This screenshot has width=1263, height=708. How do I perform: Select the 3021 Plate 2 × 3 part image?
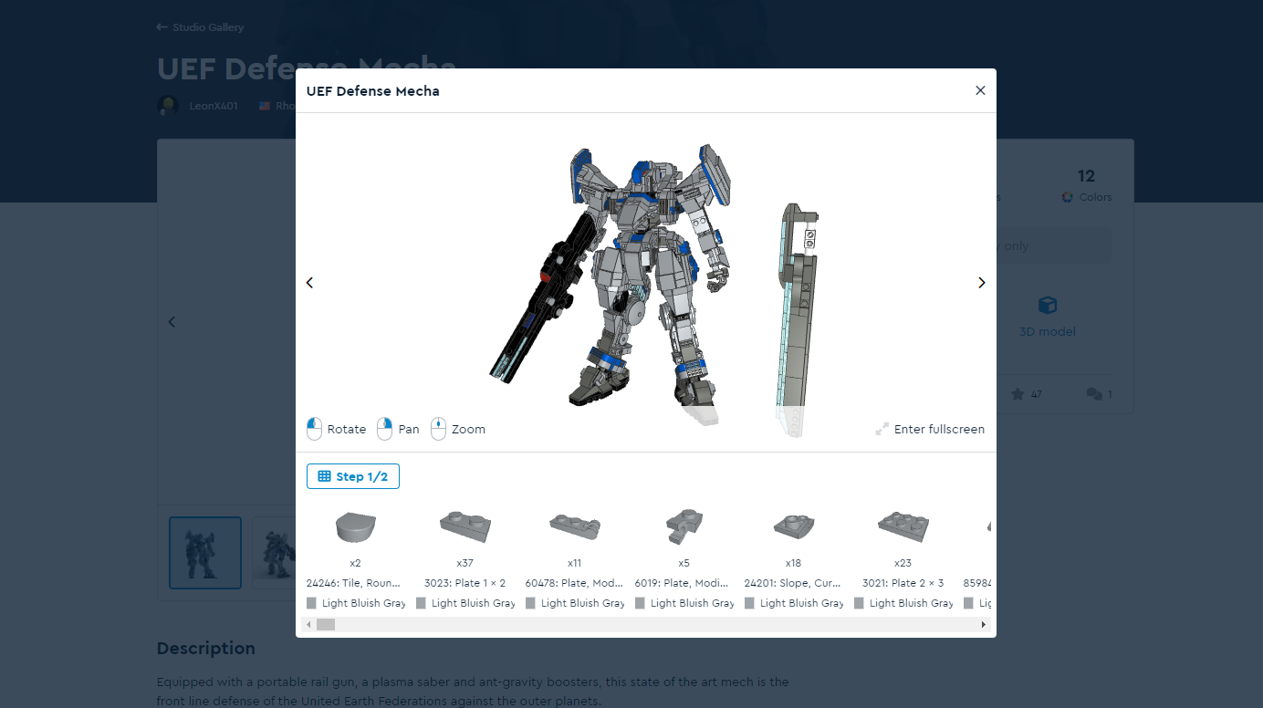(903, 525)
